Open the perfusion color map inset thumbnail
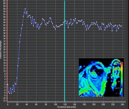This screenshot has width=129, height=109. click(101, 77)
